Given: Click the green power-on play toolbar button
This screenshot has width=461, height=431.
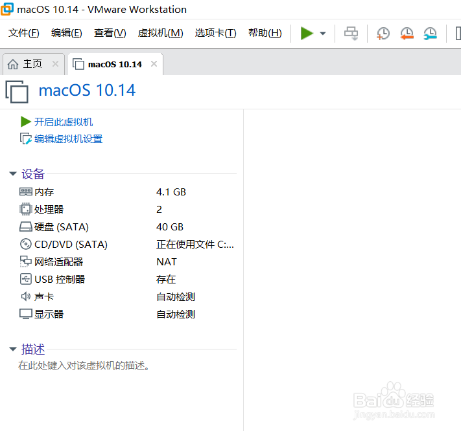Looking at the screenshot, I should (307, 33).
